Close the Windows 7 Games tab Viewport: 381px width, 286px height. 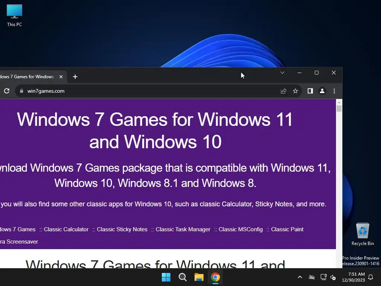coord(61,77)
